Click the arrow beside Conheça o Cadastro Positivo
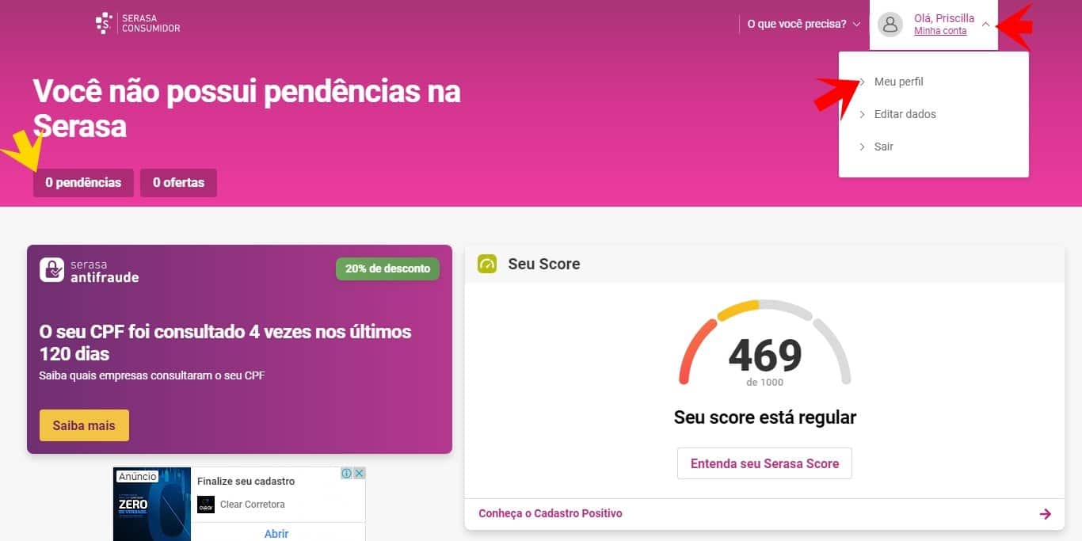The width and height of the screenshot is (1082, 541). point(1045,514)
